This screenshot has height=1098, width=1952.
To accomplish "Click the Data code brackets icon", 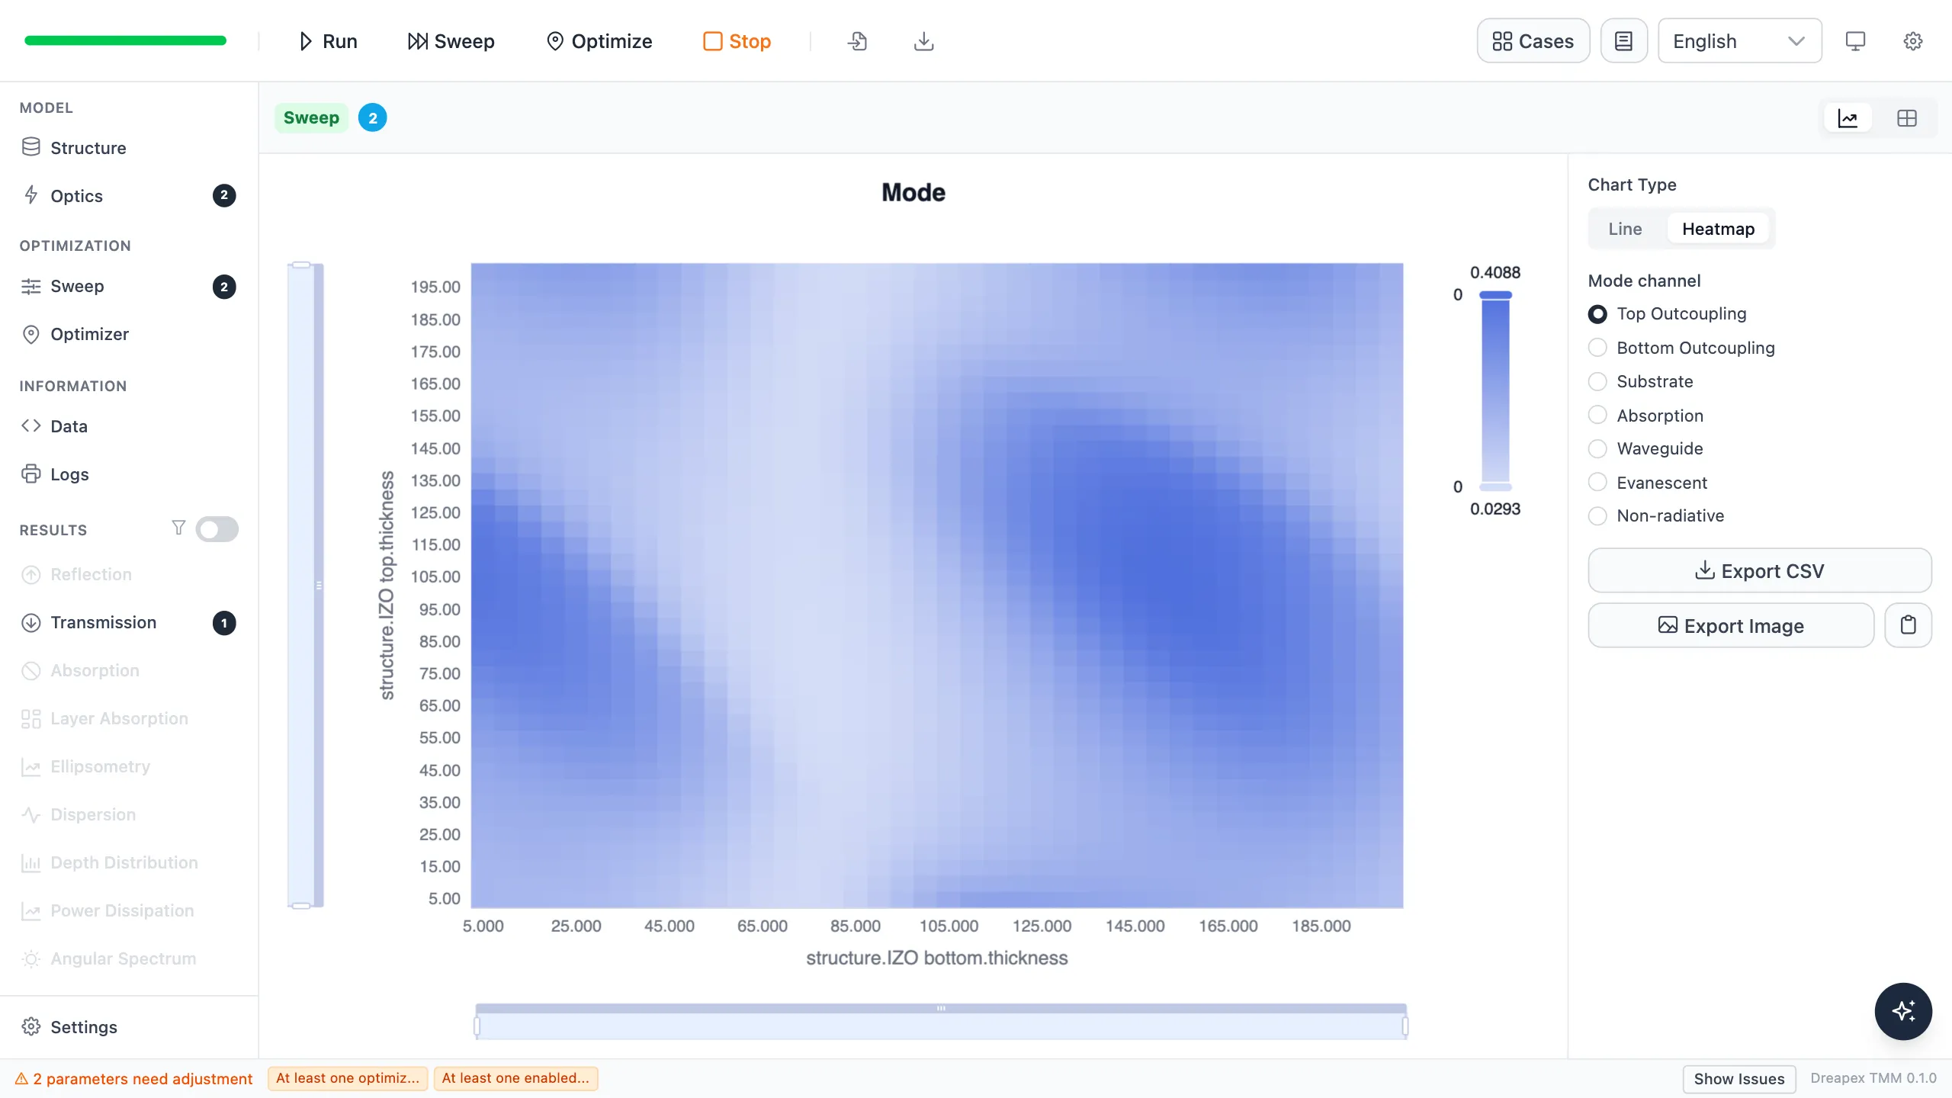I will click(x=31, y=426).
